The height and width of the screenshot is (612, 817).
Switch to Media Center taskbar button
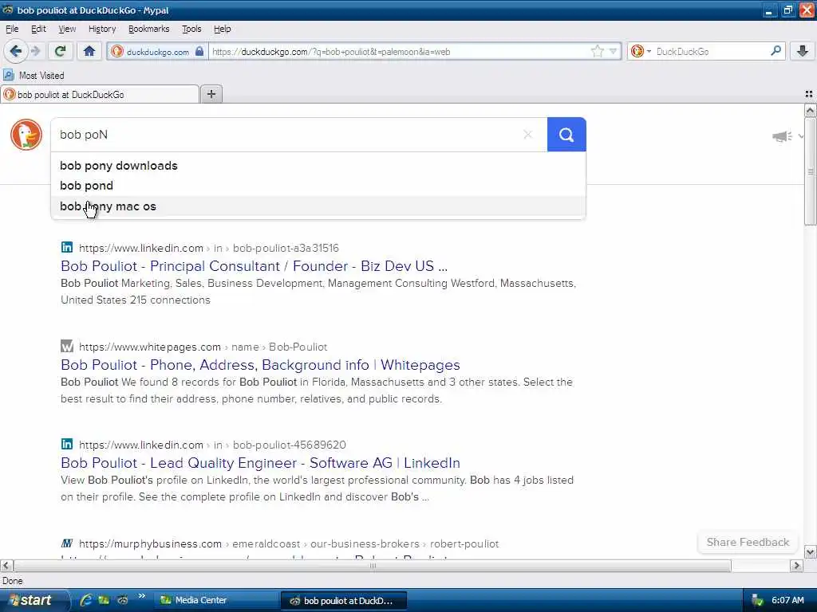point(216,601)
